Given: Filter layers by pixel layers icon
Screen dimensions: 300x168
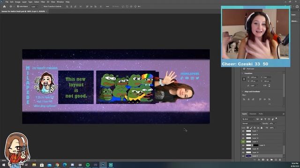Looking at the screenshot, I should 257,119.
